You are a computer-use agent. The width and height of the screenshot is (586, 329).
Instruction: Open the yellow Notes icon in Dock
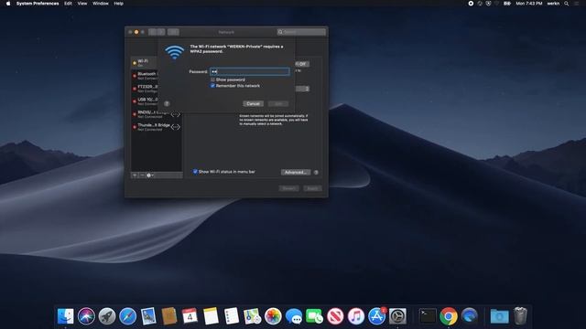click(211, 316)
